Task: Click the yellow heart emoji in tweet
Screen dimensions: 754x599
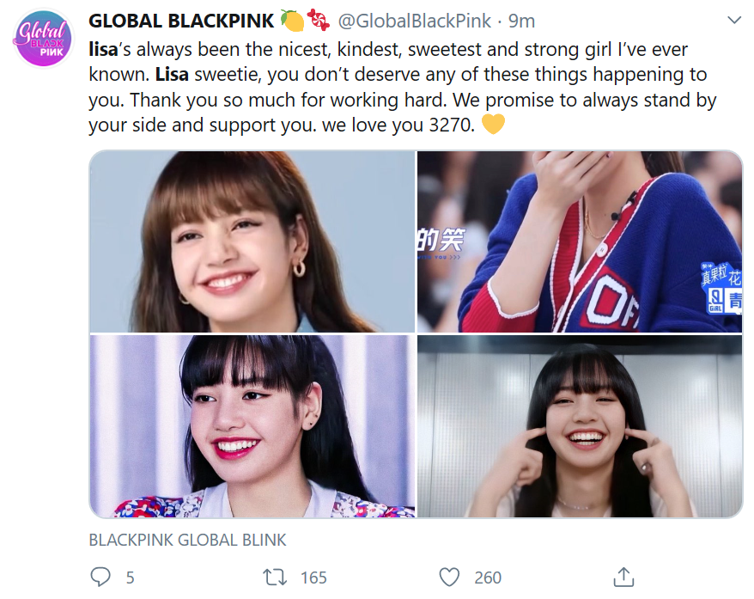Action: (x=494, y=124)
